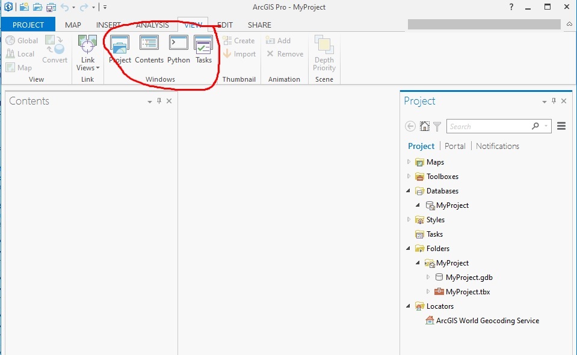This screenshot has width=577, height=355.
Task: Switch to the Notifications tab
Action: pyautogui.click(x=497, y=146)
